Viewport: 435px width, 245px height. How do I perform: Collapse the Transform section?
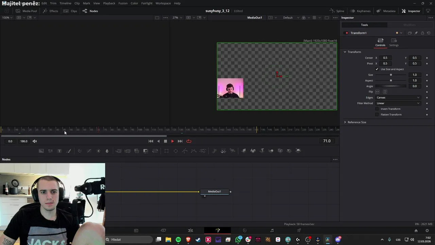345,52
